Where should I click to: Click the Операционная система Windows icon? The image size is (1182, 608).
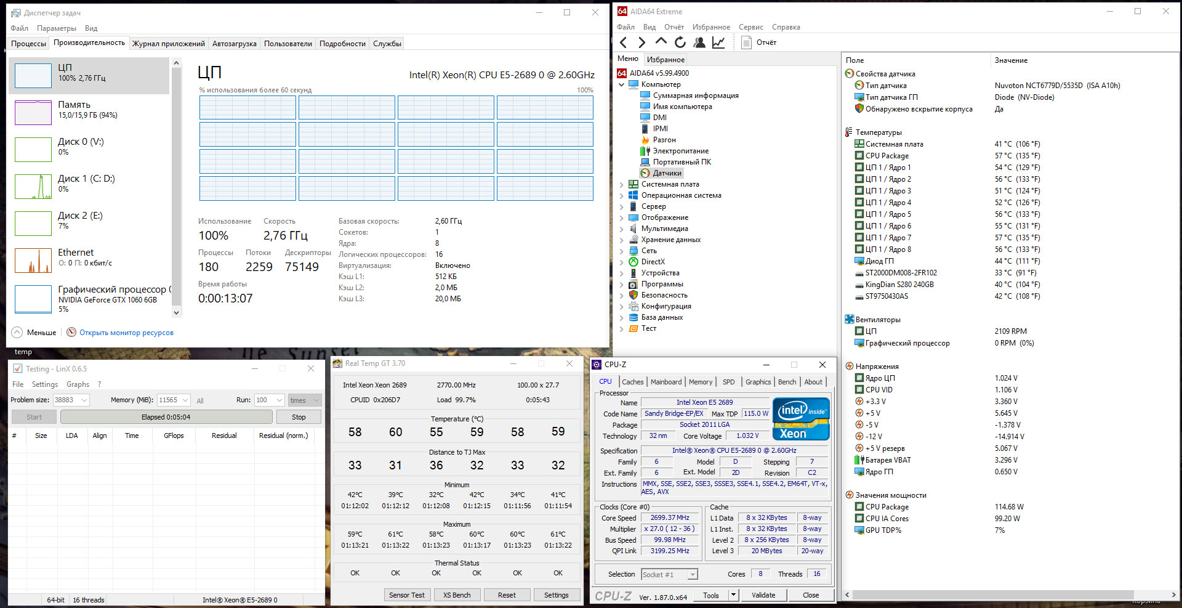point(633,195)
